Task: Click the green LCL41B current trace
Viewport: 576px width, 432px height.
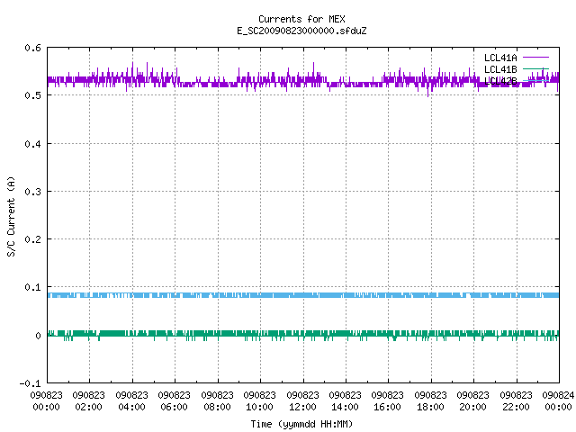Action: [x=303, y=334]
